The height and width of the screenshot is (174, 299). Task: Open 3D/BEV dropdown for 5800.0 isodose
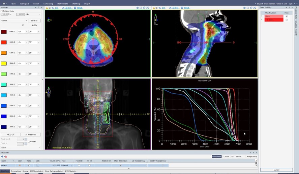(34, 63)
